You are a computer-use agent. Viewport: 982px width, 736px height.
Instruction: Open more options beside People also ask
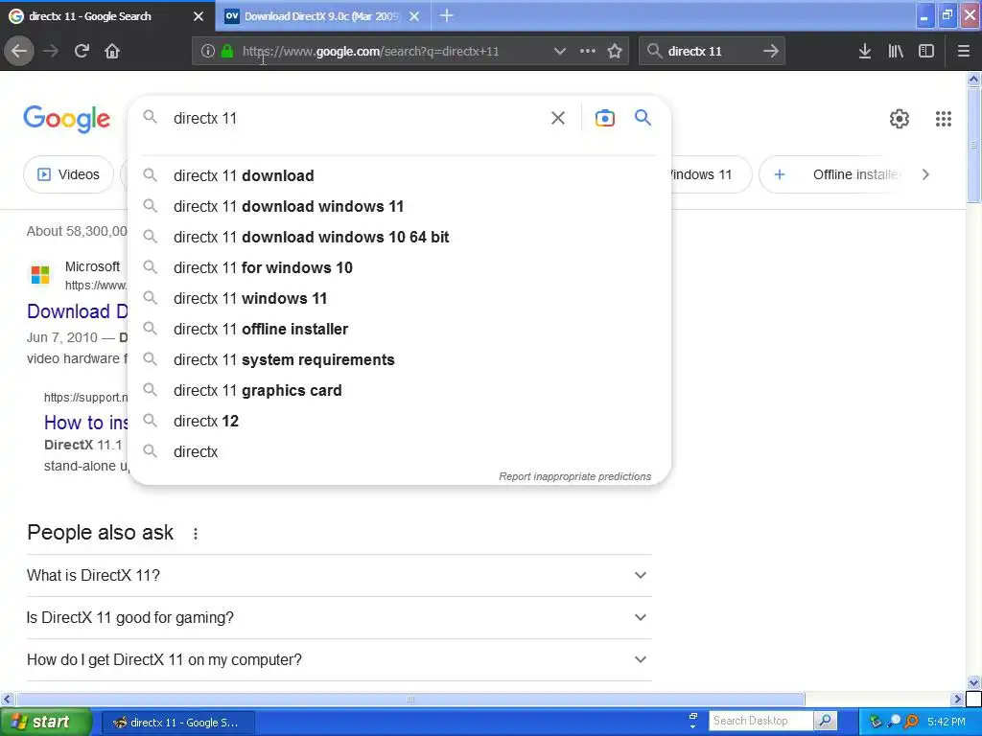point(196,533)
